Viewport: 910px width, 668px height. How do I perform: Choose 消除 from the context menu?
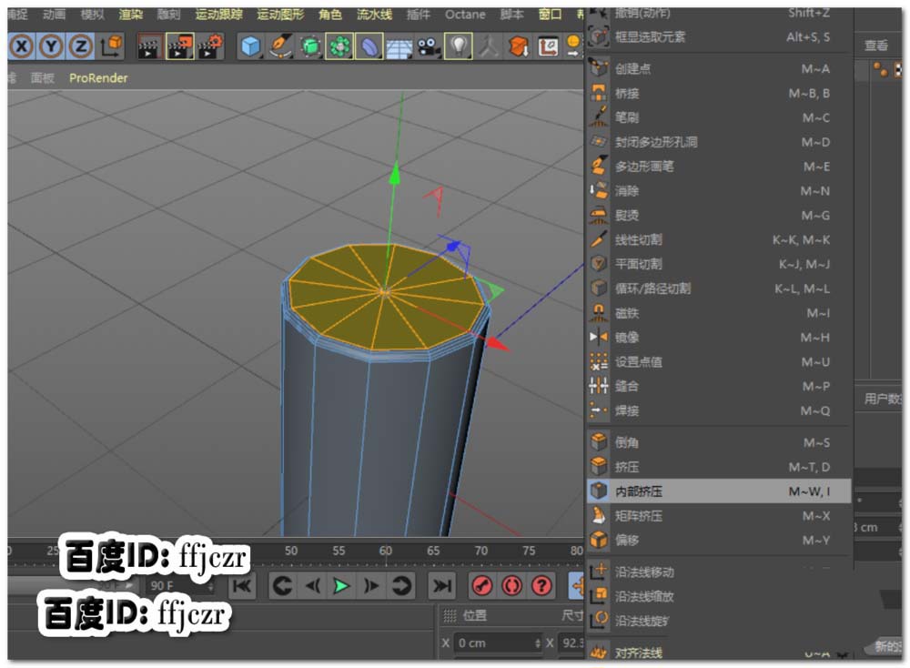point(718,191)
